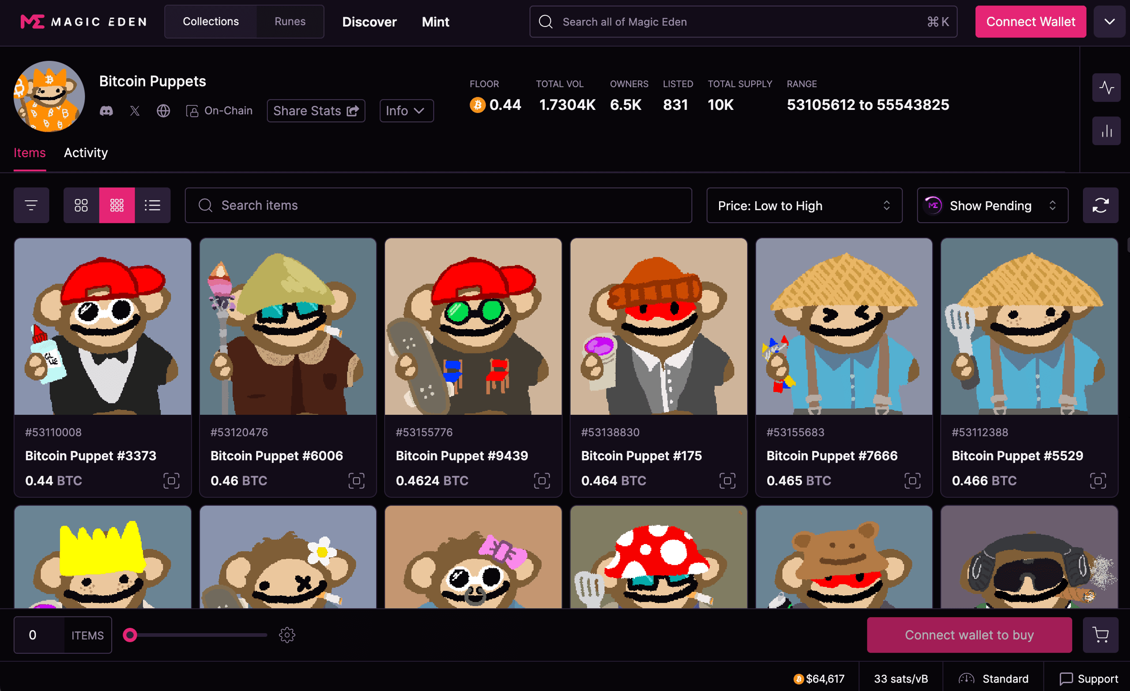This screenshot has width=1130, height=691.
Task: Refresh the item listings
Action: click(x=1100, y=206)
